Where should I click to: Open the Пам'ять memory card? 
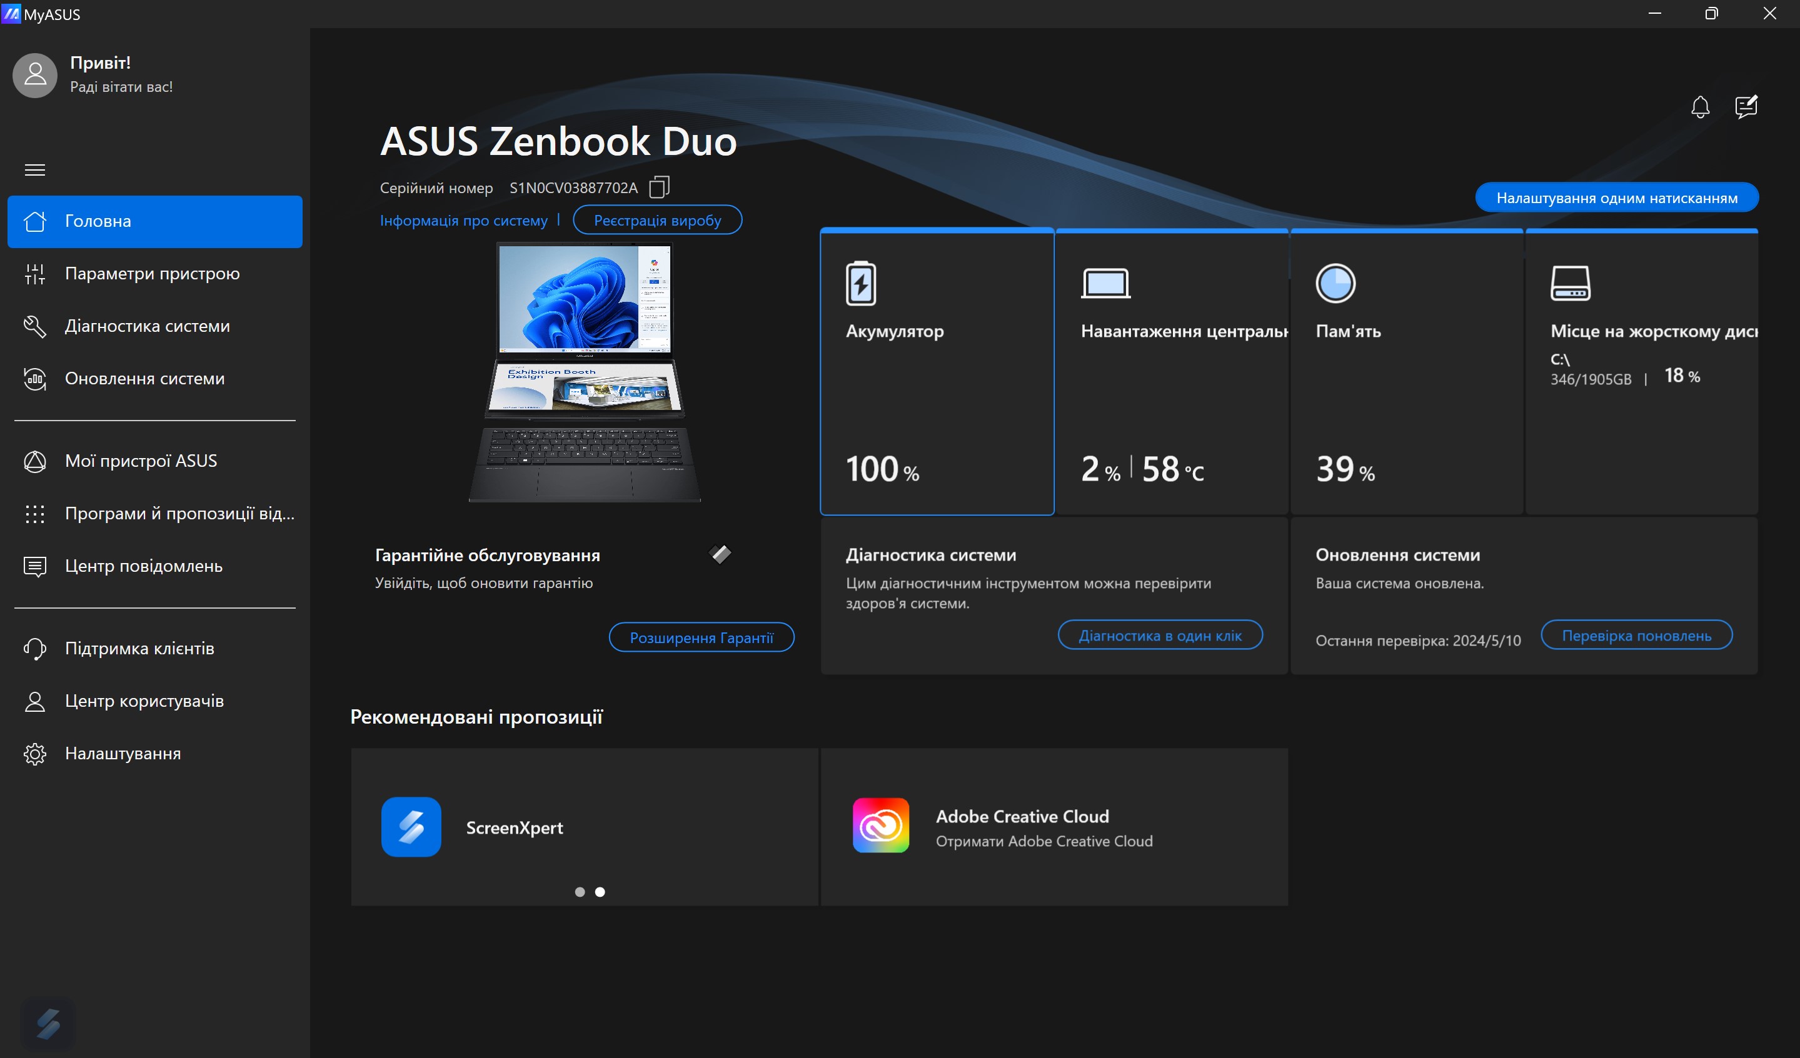(x=1407, y=371)
